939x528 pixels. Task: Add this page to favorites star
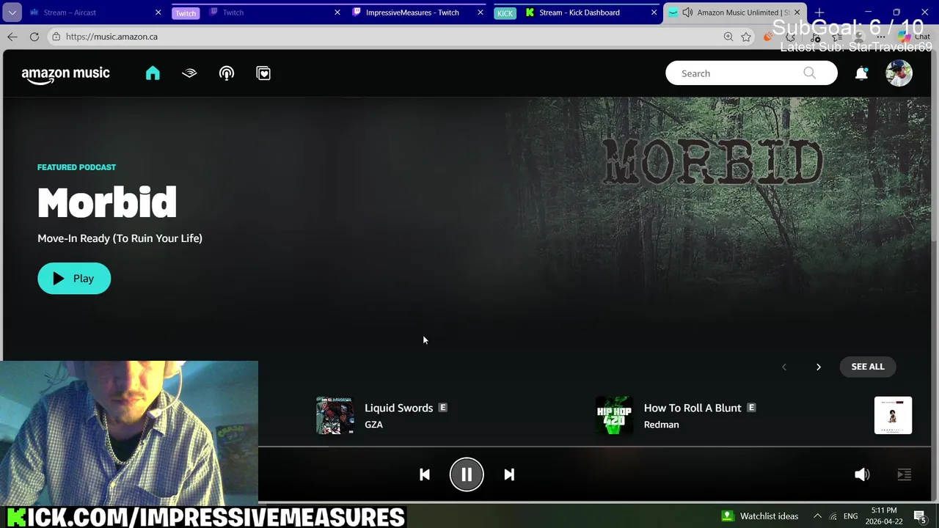[x=746, y=37]
